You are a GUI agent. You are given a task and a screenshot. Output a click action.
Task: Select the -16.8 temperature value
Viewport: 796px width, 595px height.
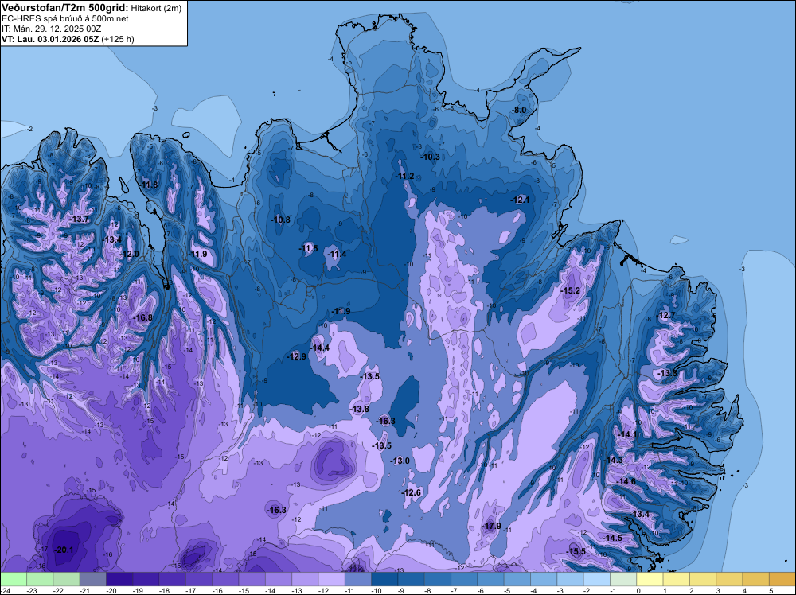pyautogui.click(x=142, y=317)
